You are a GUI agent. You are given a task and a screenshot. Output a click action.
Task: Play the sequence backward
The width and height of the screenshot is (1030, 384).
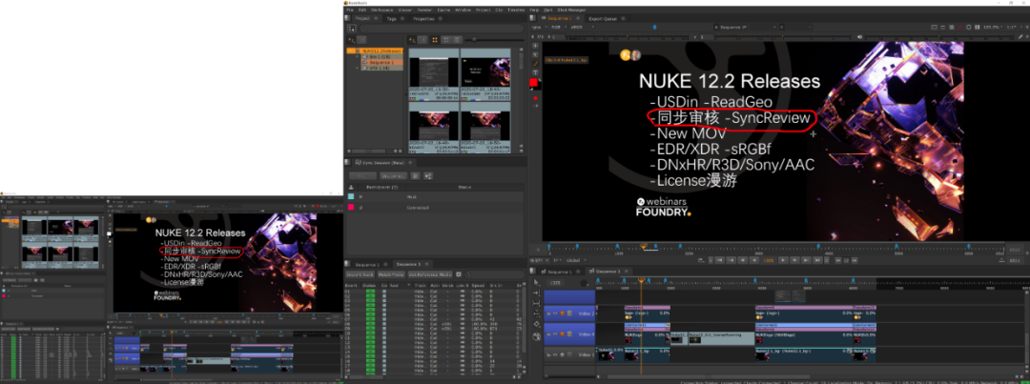point(754,260)
